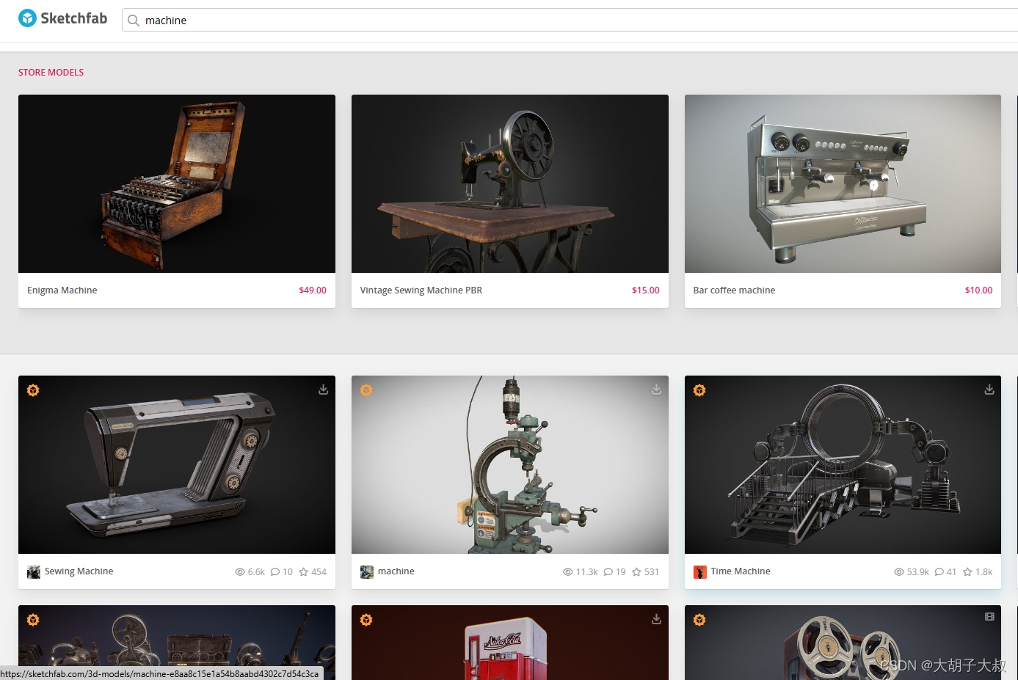Click the staff pick badge on the vintage gadgets card
This screenshot has width=1018, height=680.
coord(33,620)
